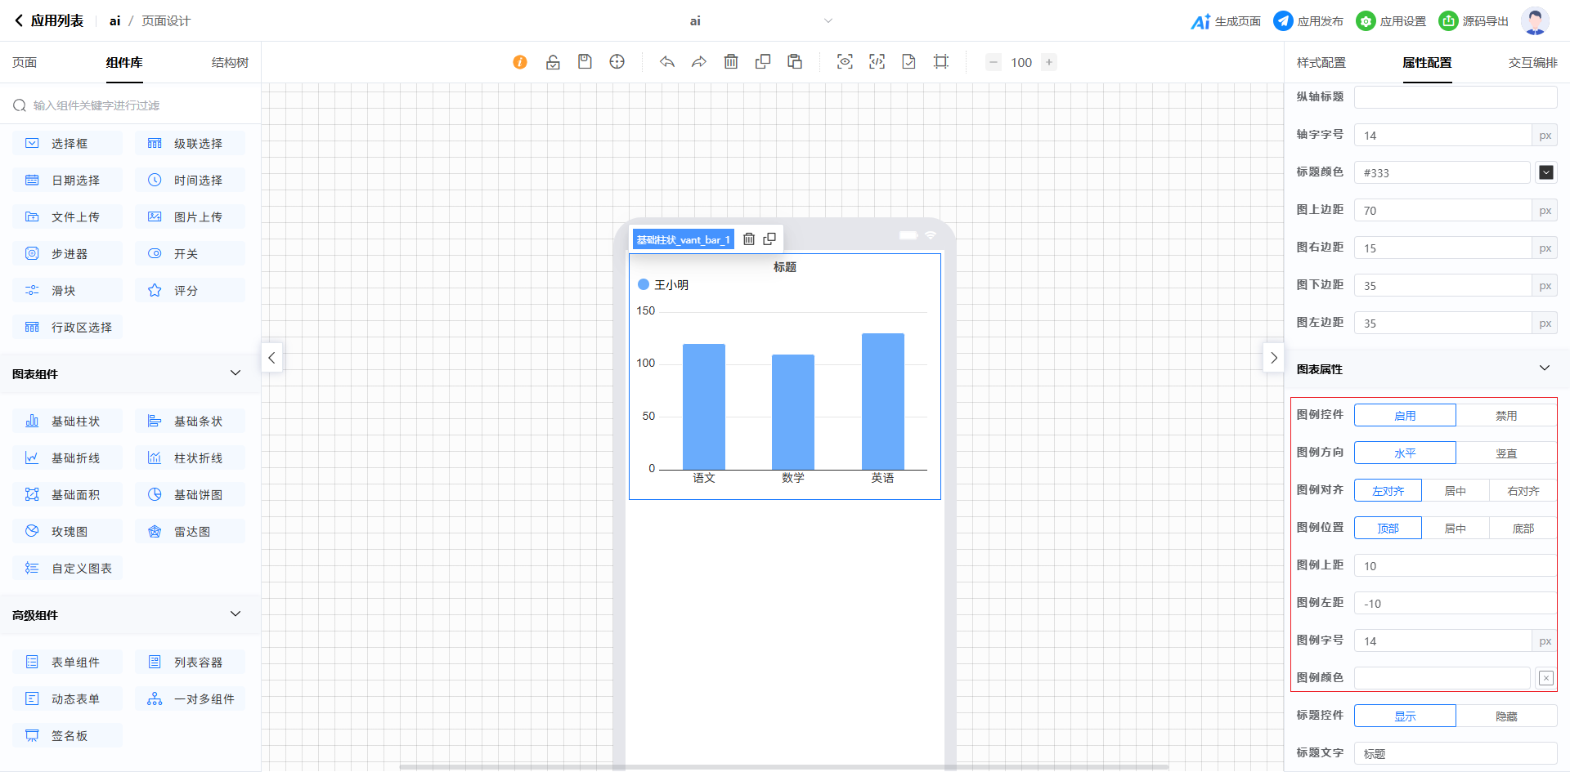
Task: Click the 应用发布 publish button
Action: 1308,21
